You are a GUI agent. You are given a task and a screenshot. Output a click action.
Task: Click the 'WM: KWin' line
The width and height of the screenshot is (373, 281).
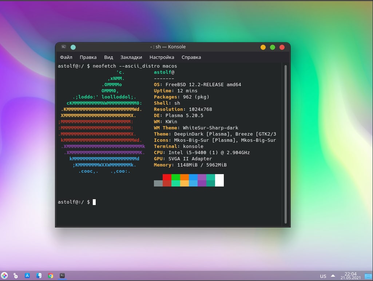click(166, 122)
